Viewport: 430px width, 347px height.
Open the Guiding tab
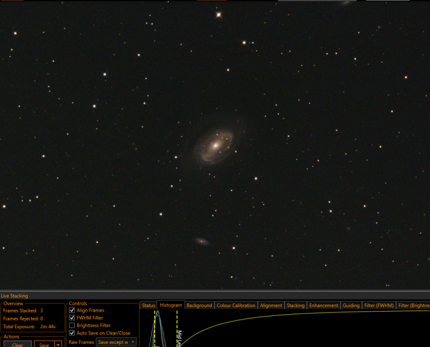pyautogui.click(x=351, y=305)
